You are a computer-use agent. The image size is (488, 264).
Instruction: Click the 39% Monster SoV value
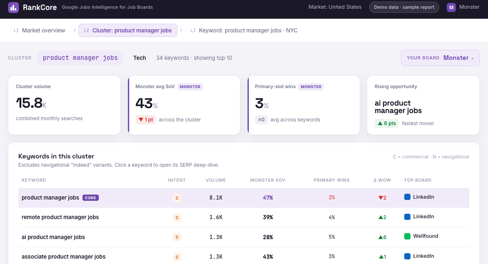coord(268,217)
